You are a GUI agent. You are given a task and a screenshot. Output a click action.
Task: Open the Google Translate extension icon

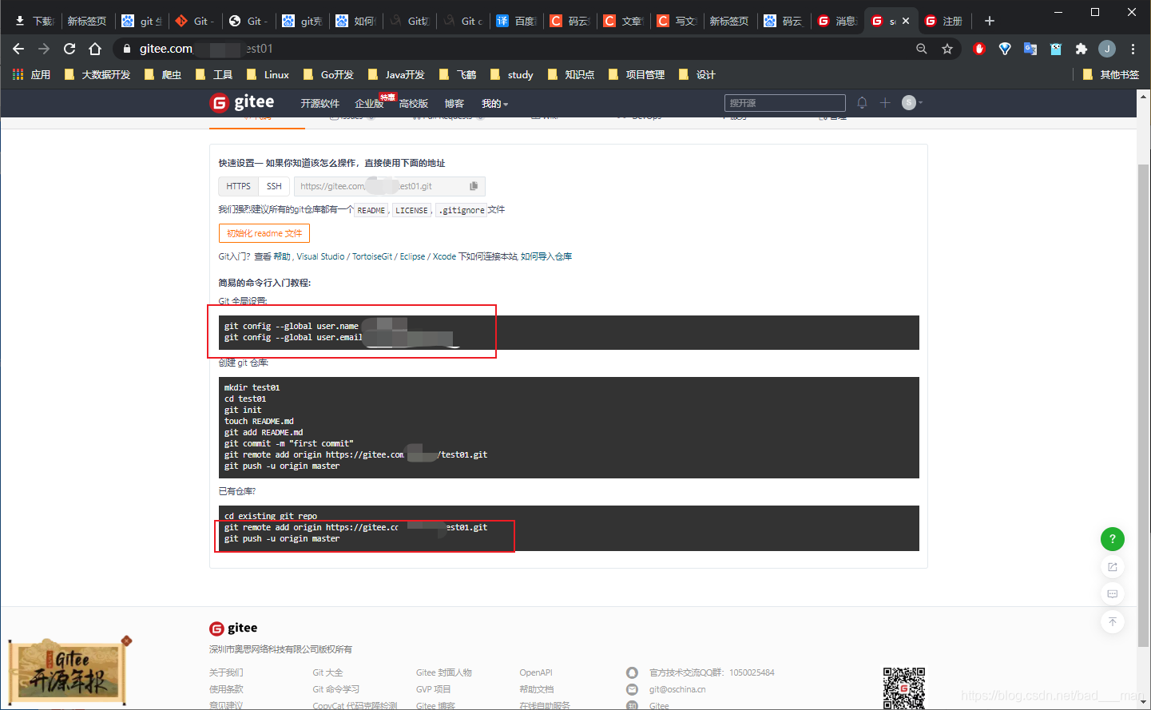1030,49
